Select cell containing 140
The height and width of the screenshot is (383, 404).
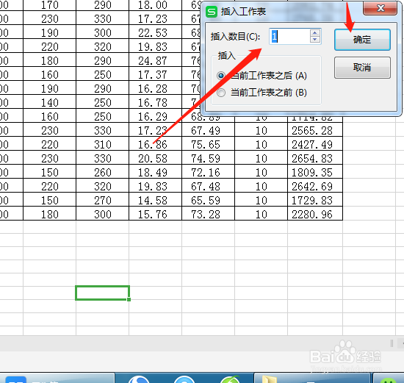click(50, 101)
